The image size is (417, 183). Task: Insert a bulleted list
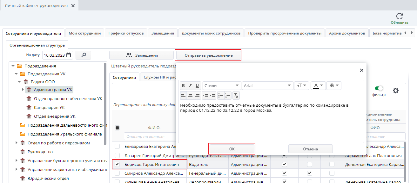pos(221,95)
